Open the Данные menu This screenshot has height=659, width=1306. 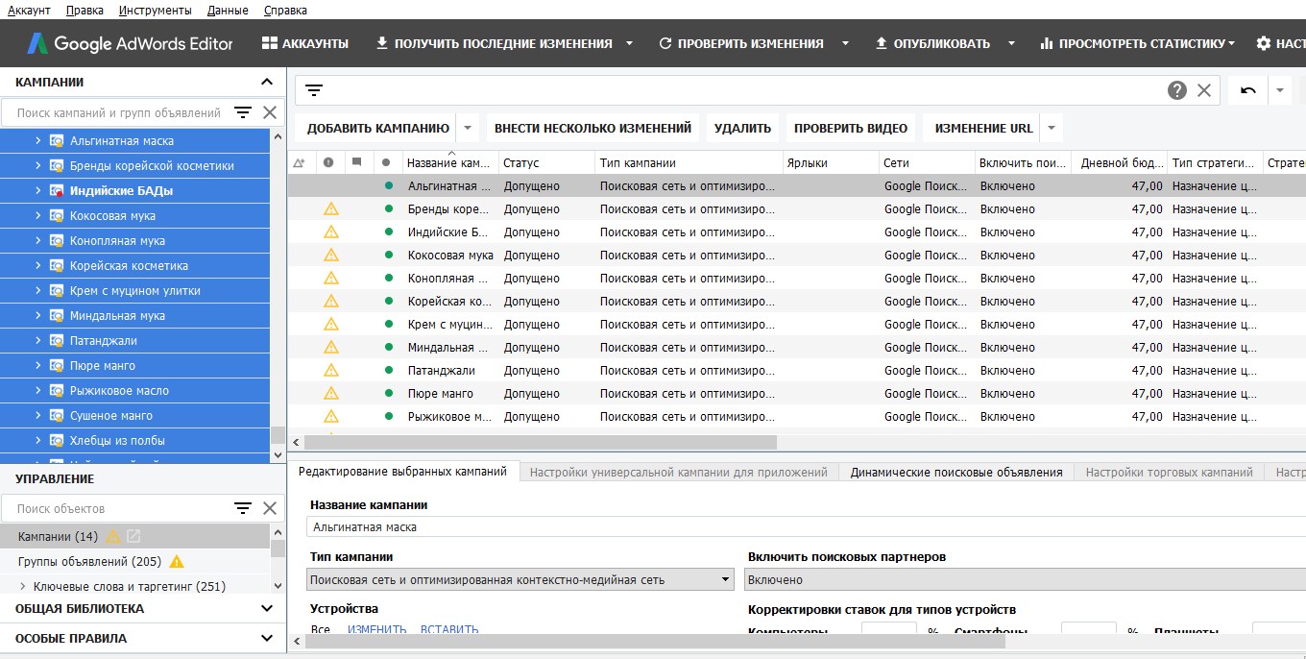click(x=228, y=11)
